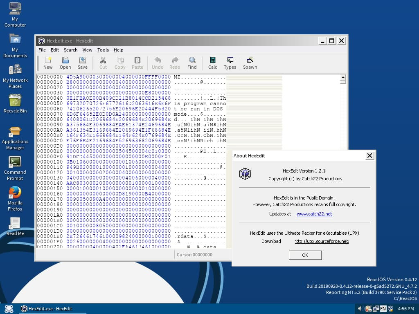Open the Tools menu
Screen dimensions: 419x314
[x=103, y=50]
